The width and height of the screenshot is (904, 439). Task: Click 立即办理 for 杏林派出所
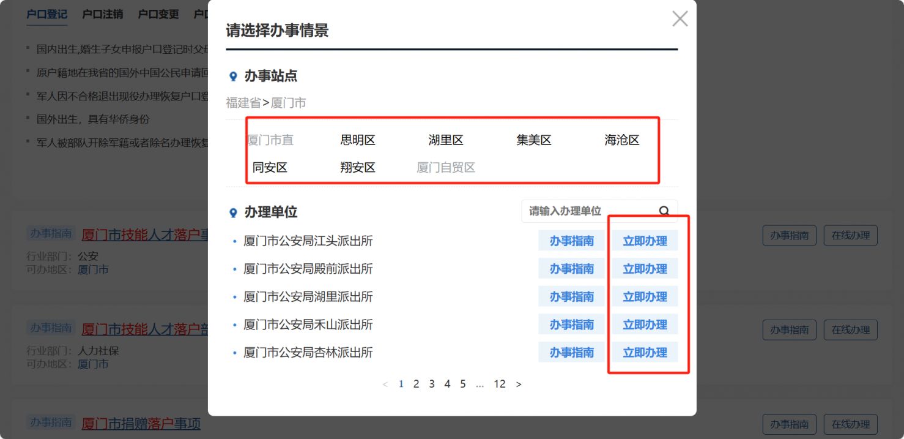(x=645, y=353)
